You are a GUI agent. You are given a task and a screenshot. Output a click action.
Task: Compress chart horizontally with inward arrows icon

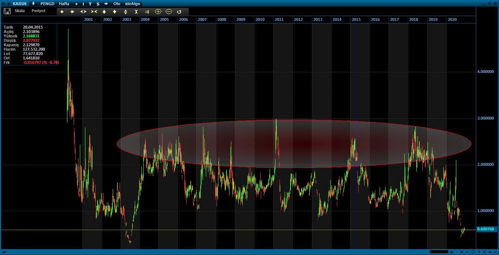94,12
